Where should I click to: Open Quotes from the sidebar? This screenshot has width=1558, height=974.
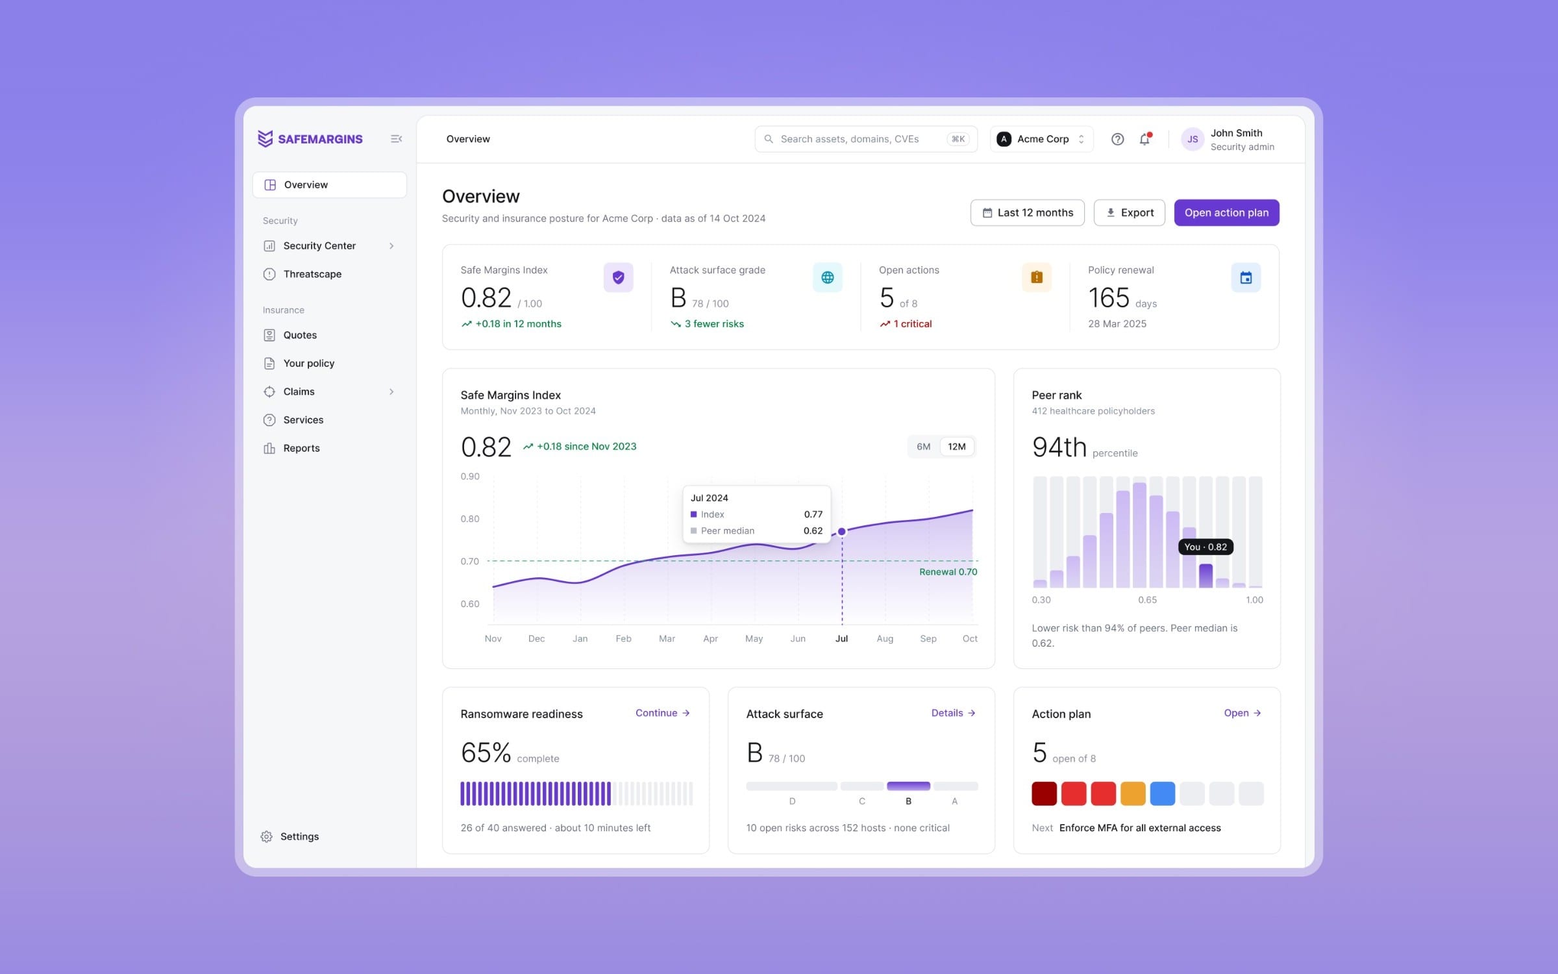point(330,335)
